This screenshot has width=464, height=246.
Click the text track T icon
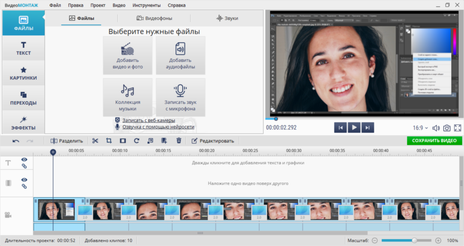[8, 163]
